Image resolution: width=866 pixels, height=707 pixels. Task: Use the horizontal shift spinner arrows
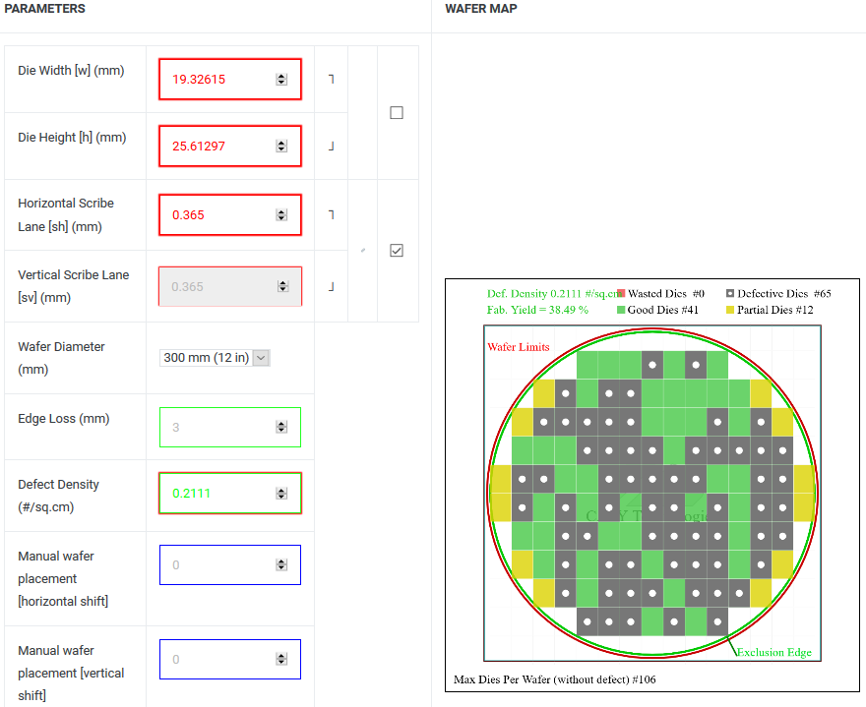click(x=281, y=565)
